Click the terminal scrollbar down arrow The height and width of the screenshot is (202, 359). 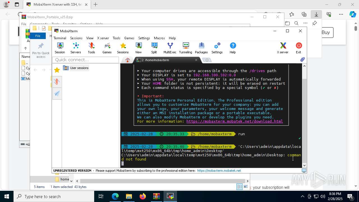coord(304,166)
